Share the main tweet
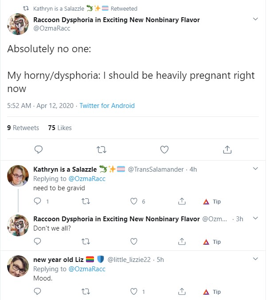269x300 pixels. [x=227, y=150]
